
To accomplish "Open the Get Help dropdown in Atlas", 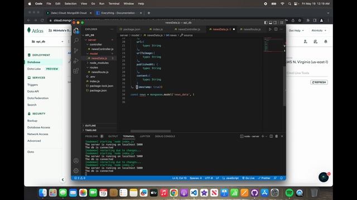I will [296, 31].
